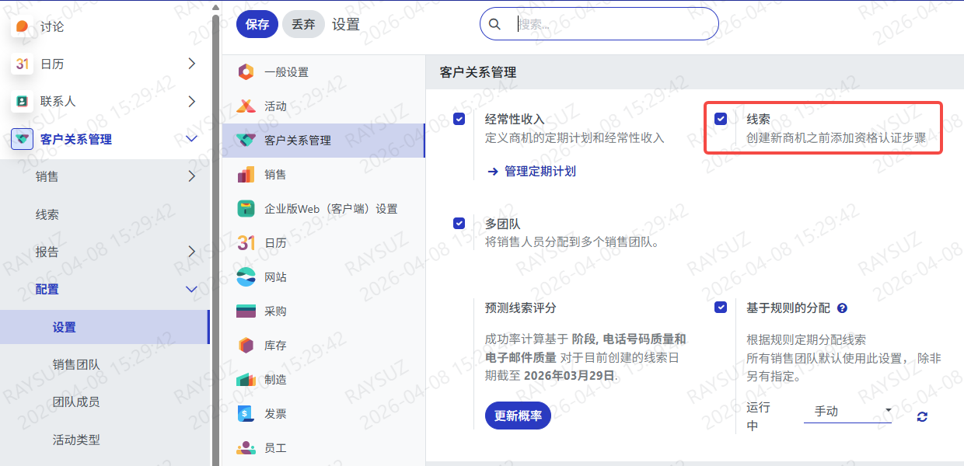Click into the 搜索 input field
964x466 pixels.
pos(613,24)
